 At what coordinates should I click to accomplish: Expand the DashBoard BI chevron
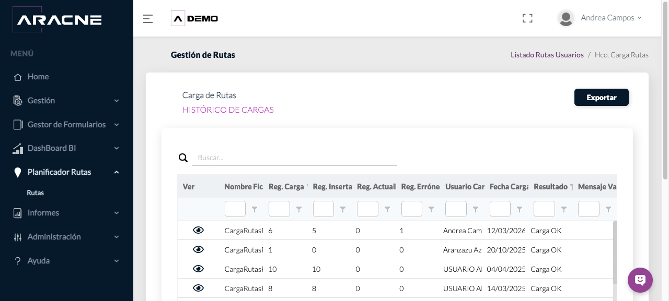117,149
